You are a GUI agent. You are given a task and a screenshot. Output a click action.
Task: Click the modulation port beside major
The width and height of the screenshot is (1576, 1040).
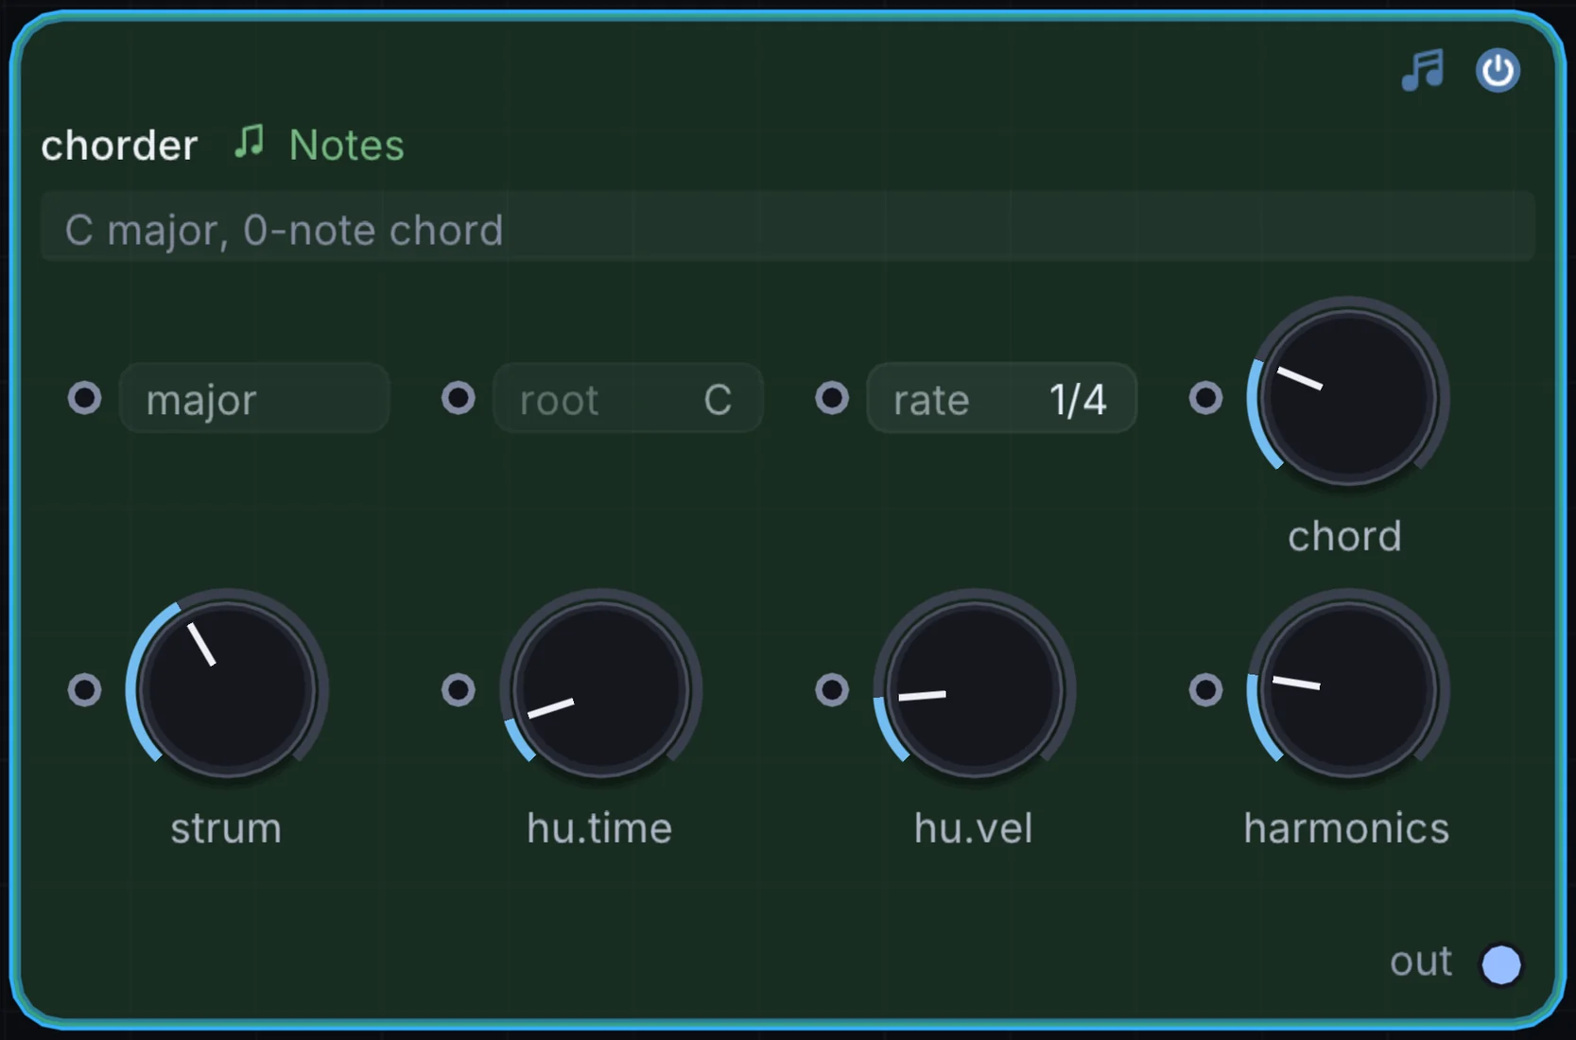(x=85, y=398)
